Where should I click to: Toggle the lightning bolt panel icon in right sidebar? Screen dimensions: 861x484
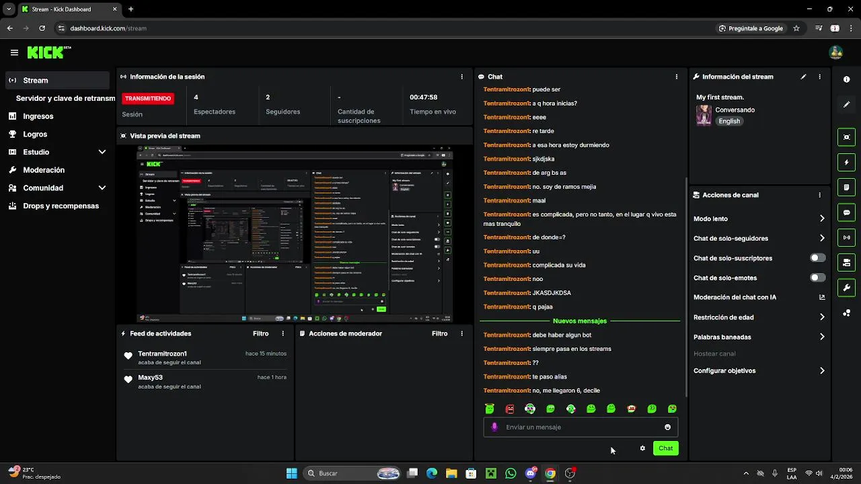[x=846, y=162]
